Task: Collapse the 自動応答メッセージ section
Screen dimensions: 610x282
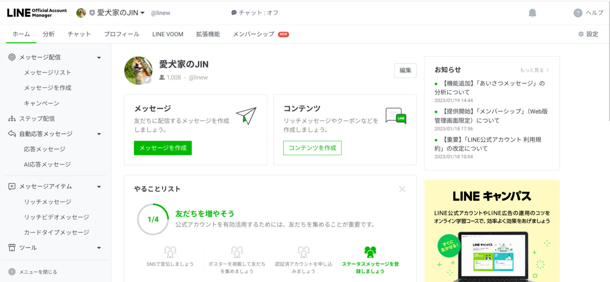Action: [x=99, y=133]
